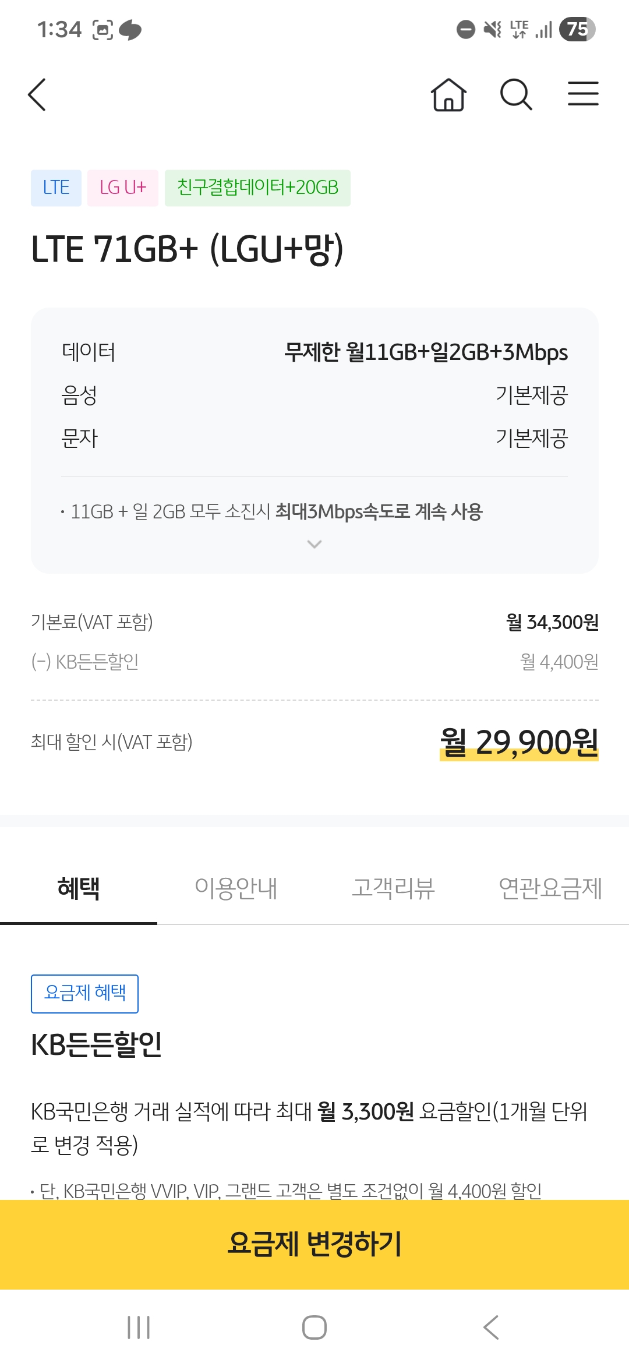Open the search magnifier icon
This screenshot has height=1363, width=629.
point(516,94)
